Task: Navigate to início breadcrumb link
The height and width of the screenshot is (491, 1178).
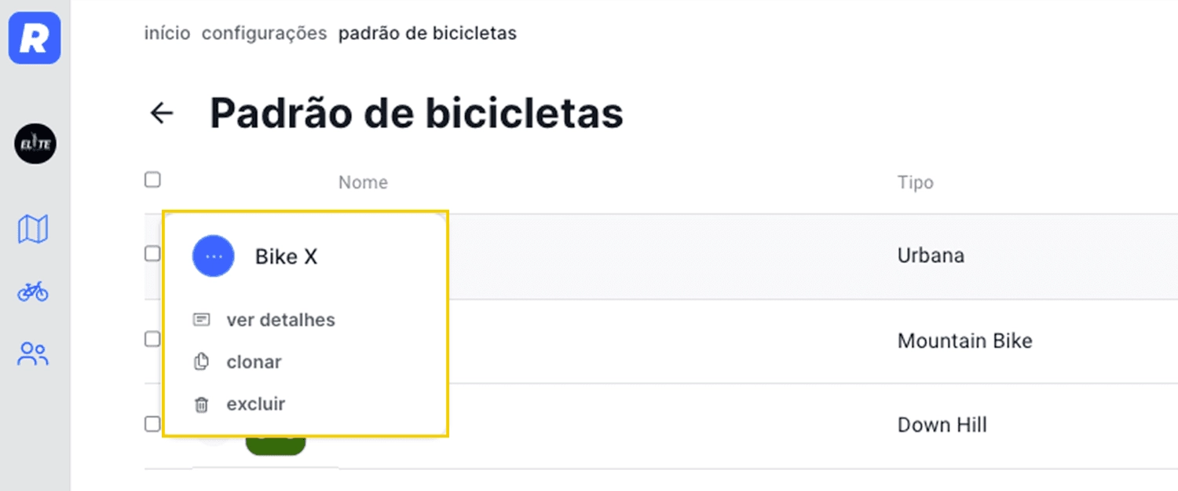Action: pyautogui.click(x=167, y=33)
